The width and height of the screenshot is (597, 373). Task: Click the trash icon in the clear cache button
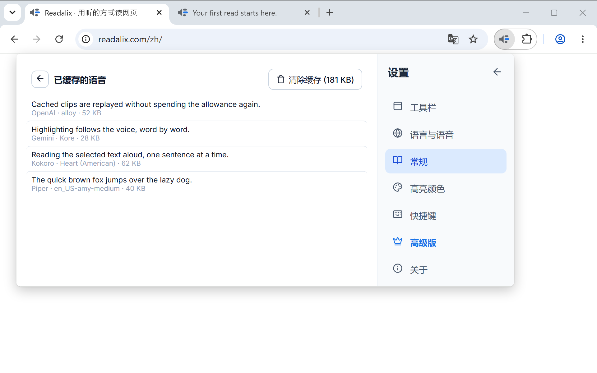point(280,80)
